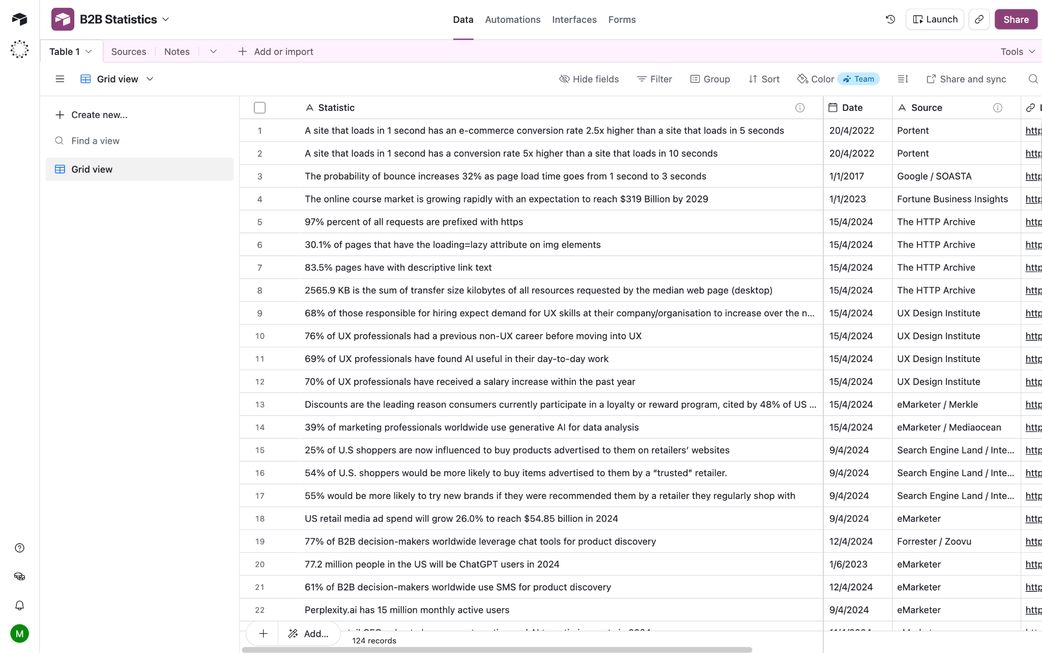
Task: Open the Sort option
Action: click(x=764, y=79)
